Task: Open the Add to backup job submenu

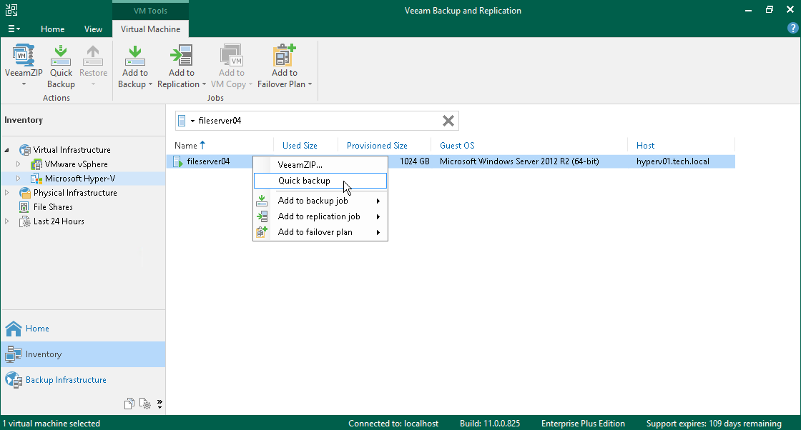Action: [320, 201]
